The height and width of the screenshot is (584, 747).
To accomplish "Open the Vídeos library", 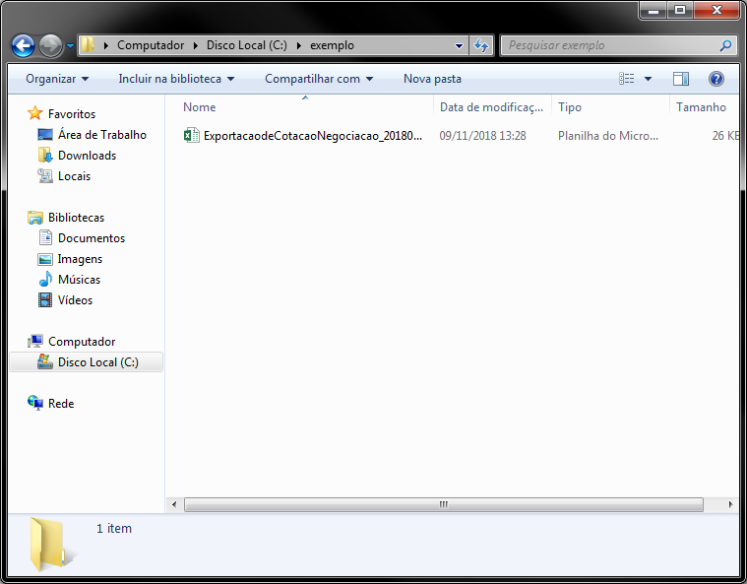I will (x=75, y=300).
